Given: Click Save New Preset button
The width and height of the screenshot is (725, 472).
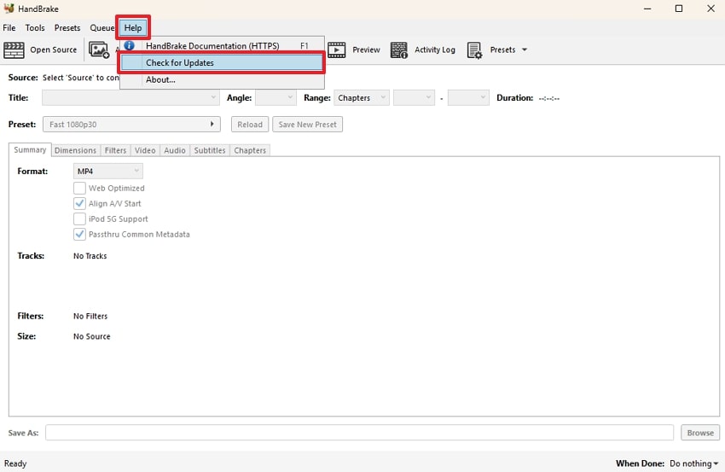Looking at the screenshot, I should click(x=307, y=124).
